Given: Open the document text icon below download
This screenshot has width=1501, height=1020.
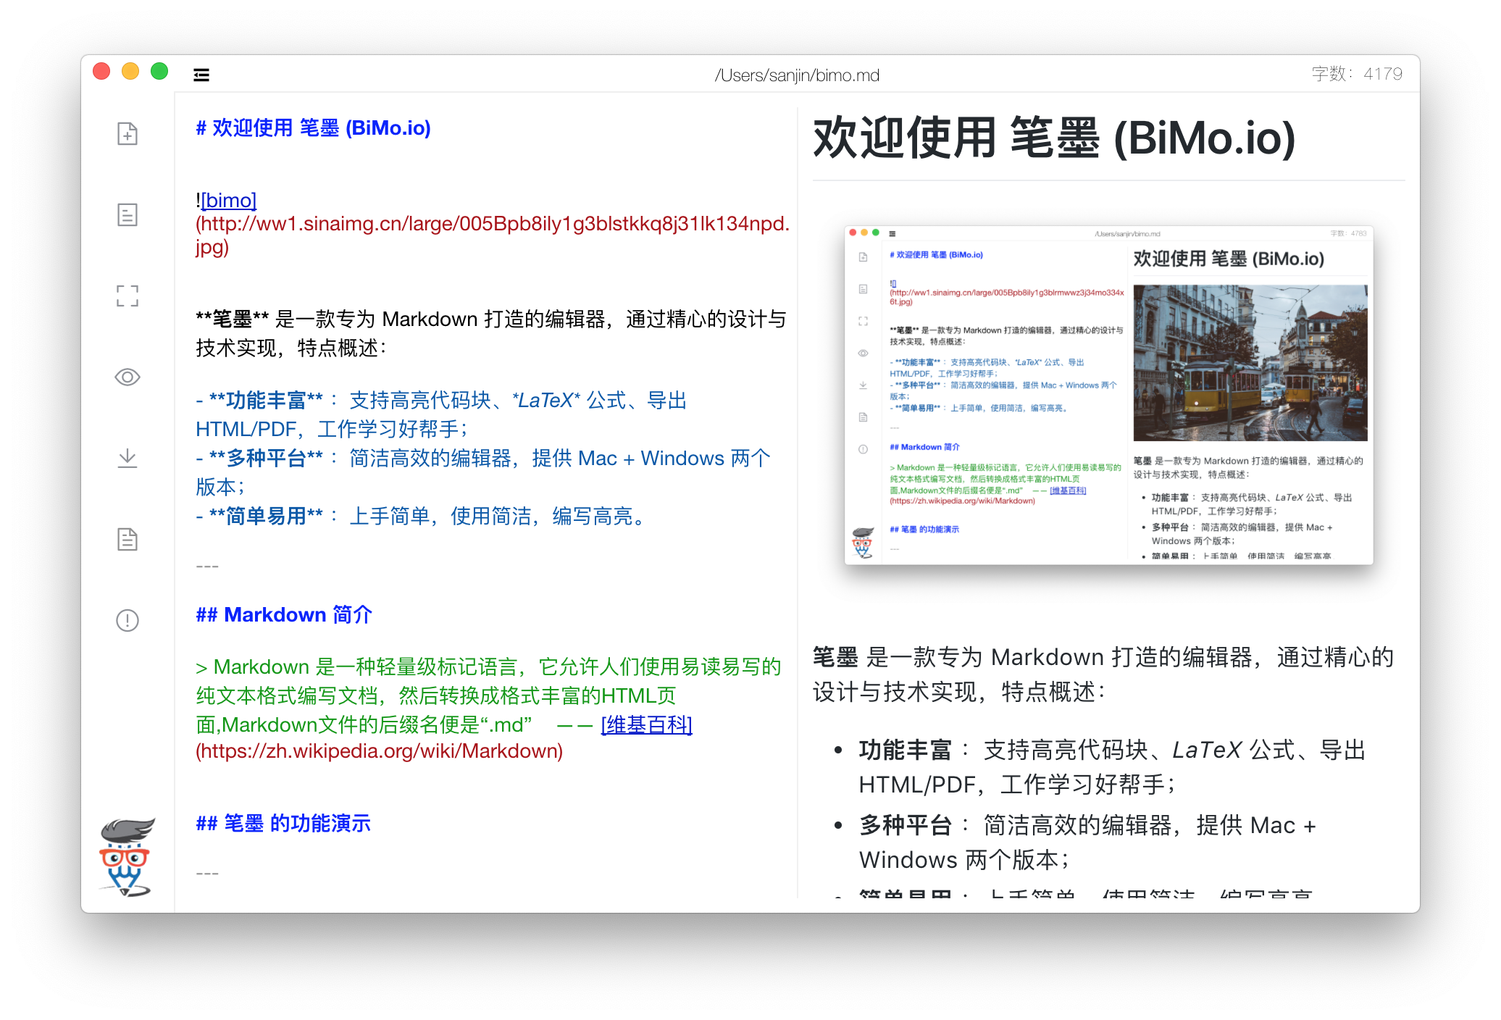Looking at the screenshot, I should [127, 539].
